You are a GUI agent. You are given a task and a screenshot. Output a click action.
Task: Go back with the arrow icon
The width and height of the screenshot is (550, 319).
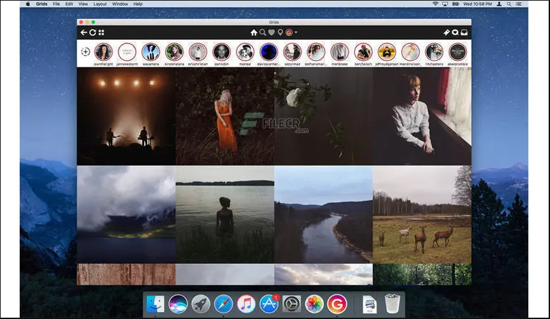(x=83, y=33)
